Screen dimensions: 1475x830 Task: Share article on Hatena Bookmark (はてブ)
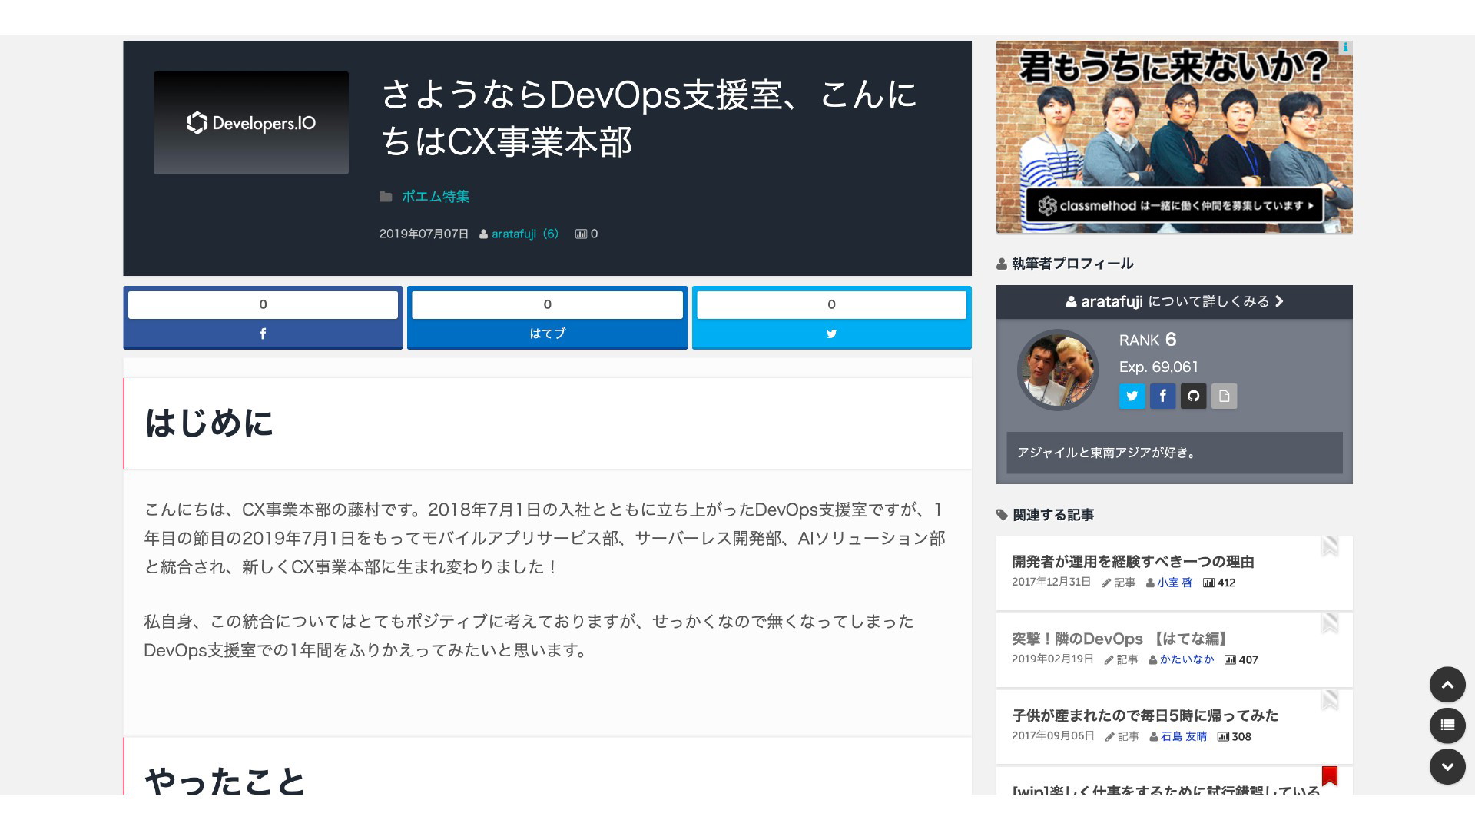click(x=547, y=334)
